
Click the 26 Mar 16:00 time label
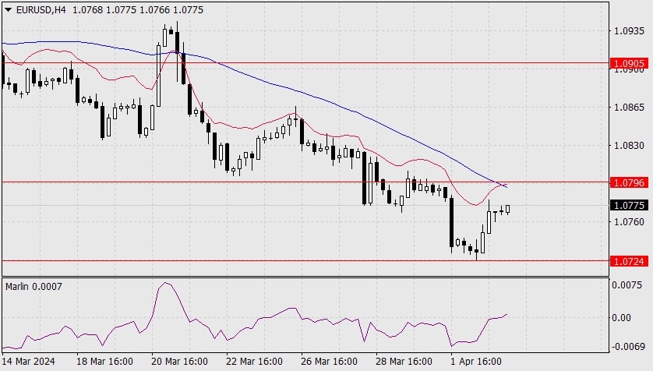point(329,362)
